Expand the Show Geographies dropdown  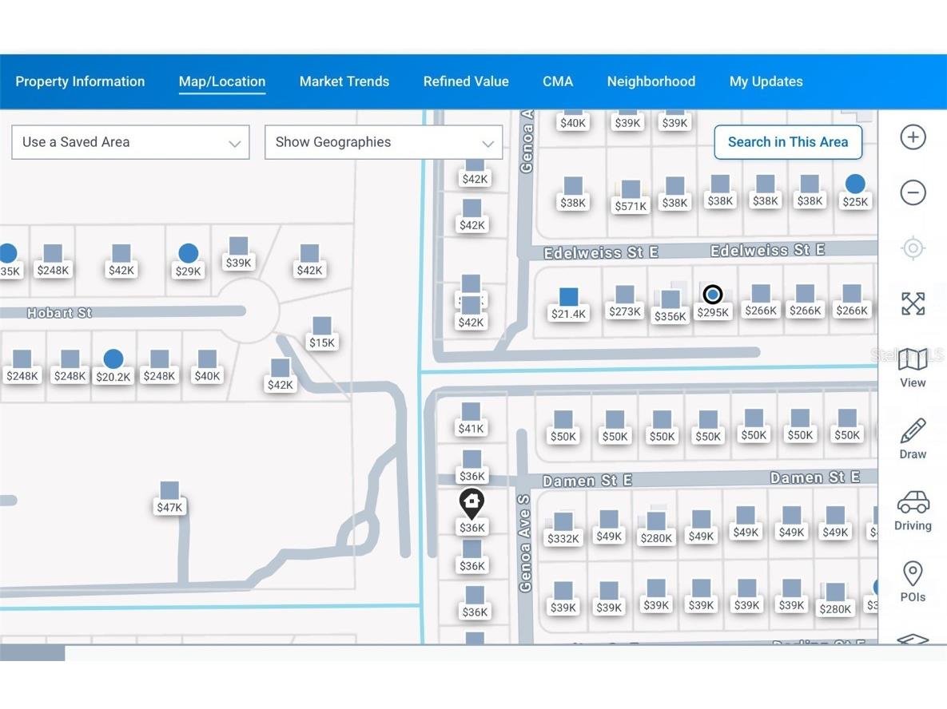coord(384,142)
